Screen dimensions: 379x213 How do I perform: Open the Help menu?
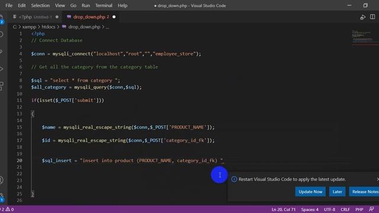(x=123, y=5)
